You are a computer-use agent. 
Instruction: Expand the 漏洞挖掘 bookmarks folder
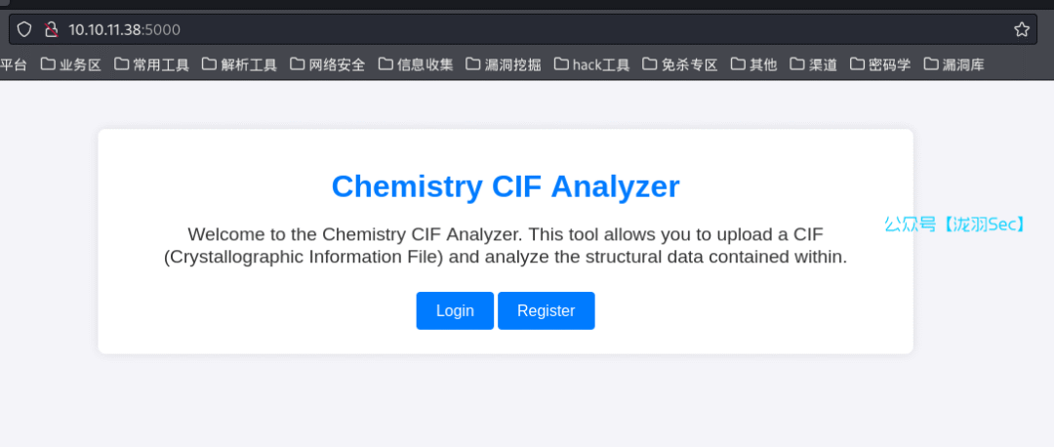point(504,64)
